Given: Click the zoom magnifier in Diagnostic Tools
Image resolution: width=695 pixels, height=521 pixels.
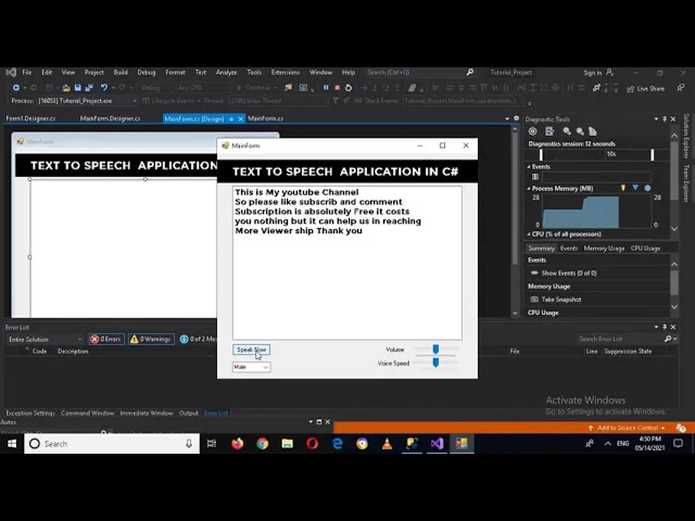Looking at the screenshot, I should 566,131.
